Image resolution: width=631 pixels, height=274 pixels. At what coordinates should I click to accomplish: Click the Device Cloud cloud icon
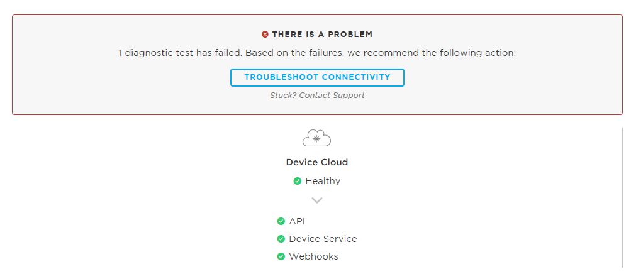click(x=316, y=138)
